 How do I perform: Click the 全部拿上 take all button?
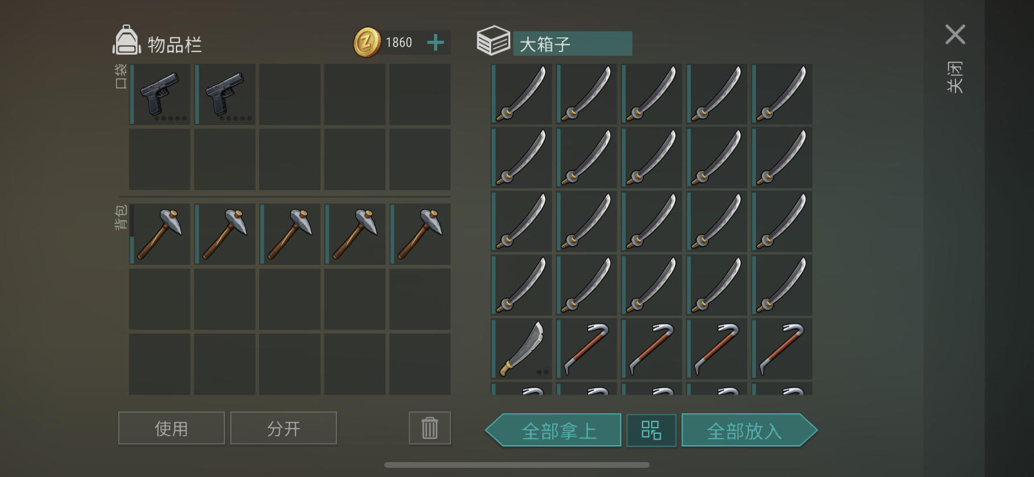(x=553, y=430)
